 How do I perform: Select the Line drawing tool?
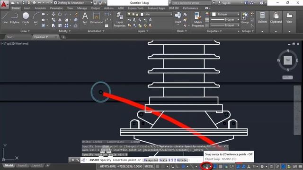tap(5, 18)
